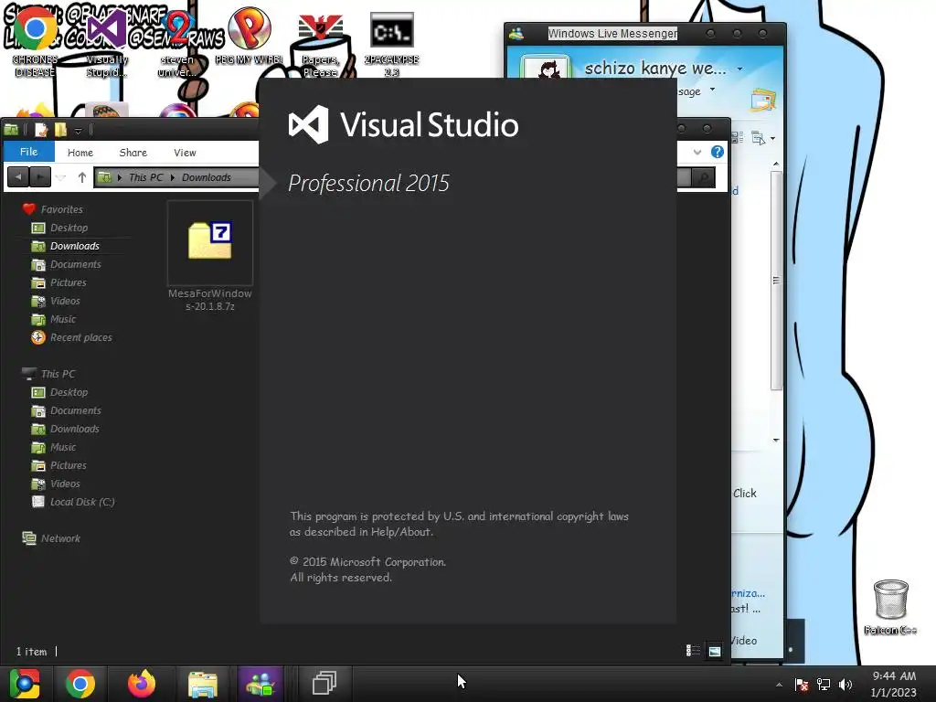Select Network in navigation pane
Screen dimensions: 936x702
60,538
